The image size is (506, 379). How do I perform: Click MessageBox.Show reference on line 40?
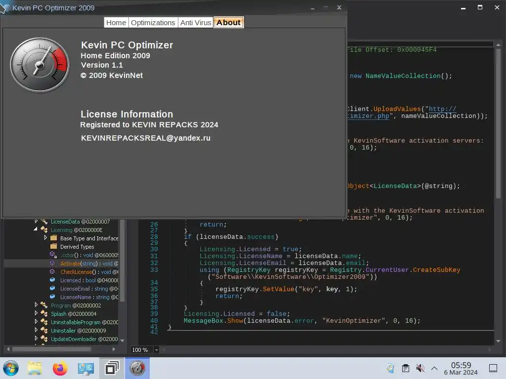point(213,321)
